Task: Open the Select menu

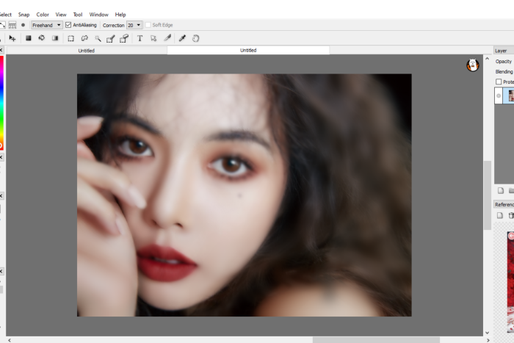Action: click(x=5, y=15)
